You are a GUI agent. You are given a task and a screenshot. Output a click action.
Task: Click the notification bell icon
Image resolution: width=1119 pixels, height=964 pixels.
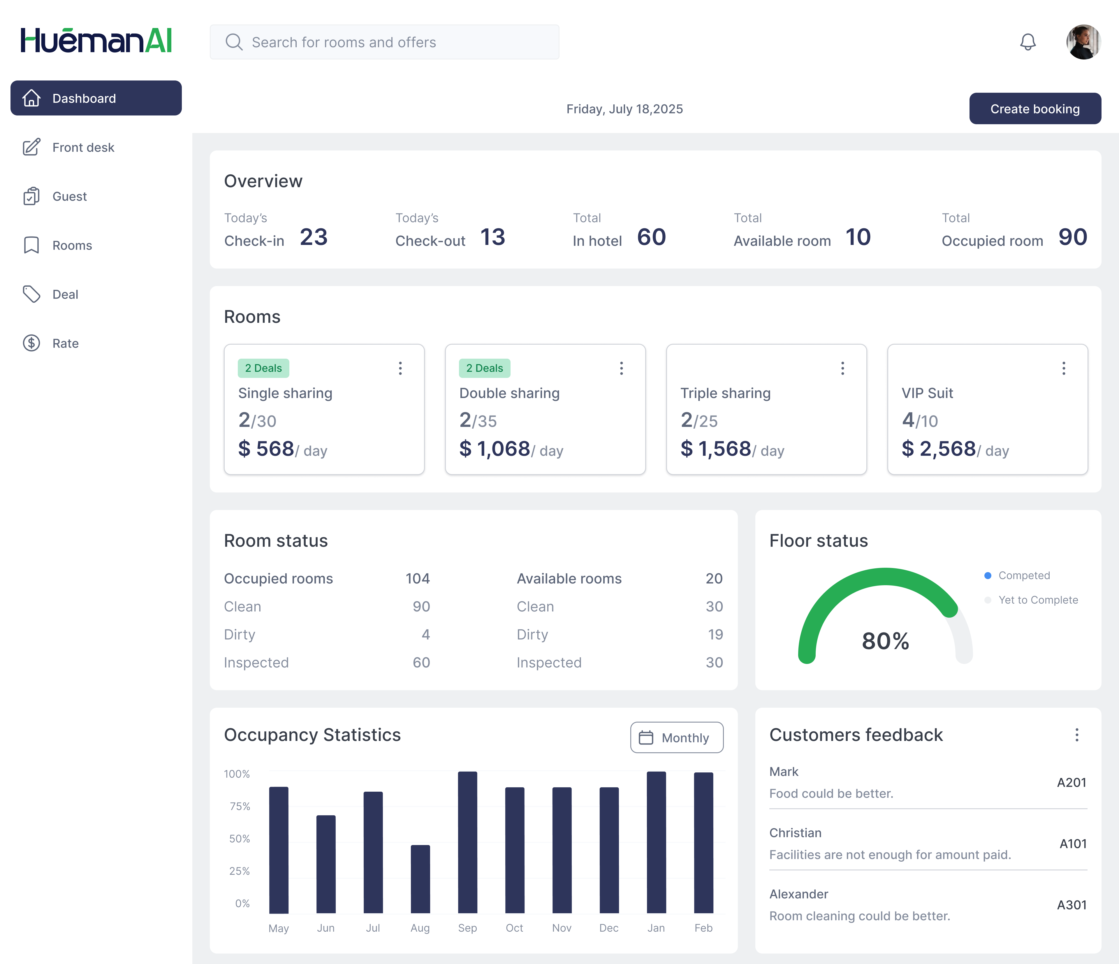coord(1028,42)
